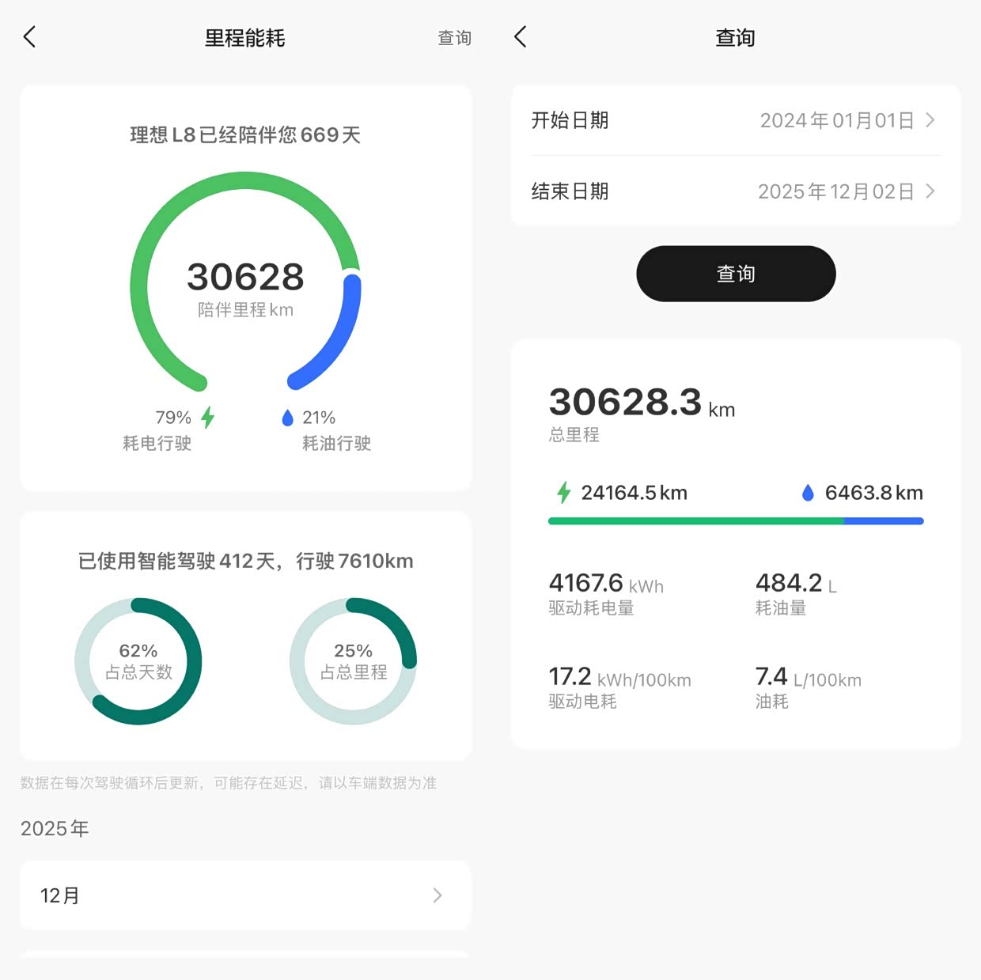Image resolution: width=981 pixels, height=980 pixels.
Task: Tap the 24164.5 km electric distance
Action: (634, 493)
